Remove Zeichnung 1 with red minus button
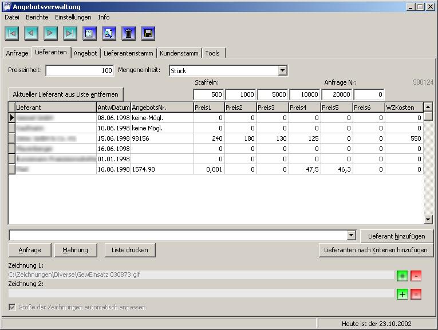 [x=416, y=276]
